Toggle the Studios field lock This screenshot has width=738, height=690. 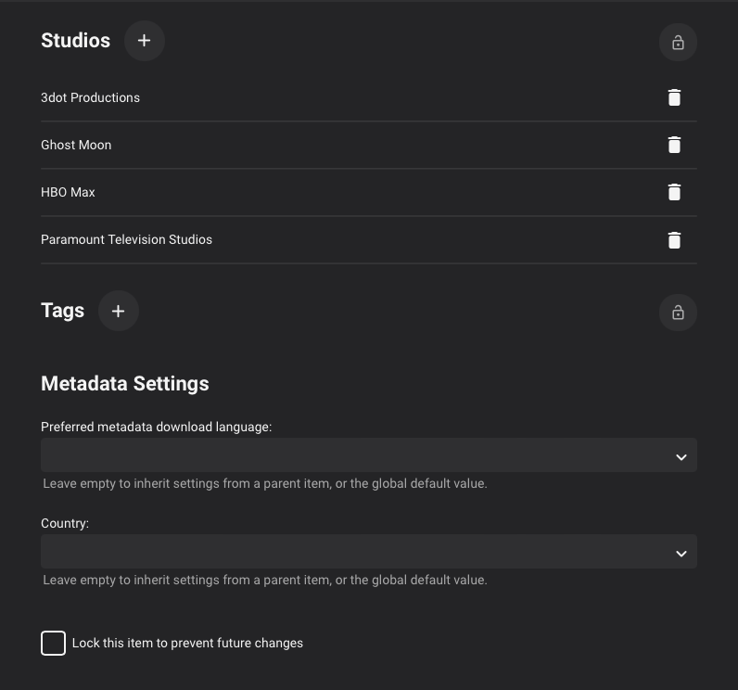click(x=678, y=43)
